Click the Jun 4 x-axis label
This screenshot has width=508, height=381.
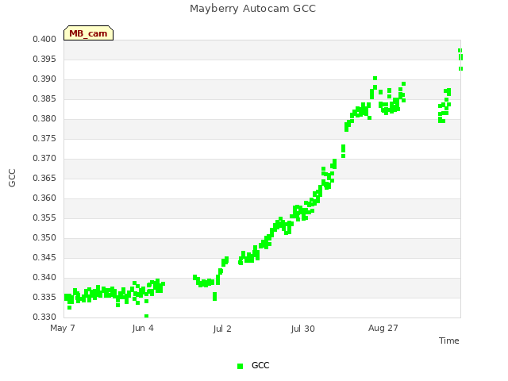143,328
